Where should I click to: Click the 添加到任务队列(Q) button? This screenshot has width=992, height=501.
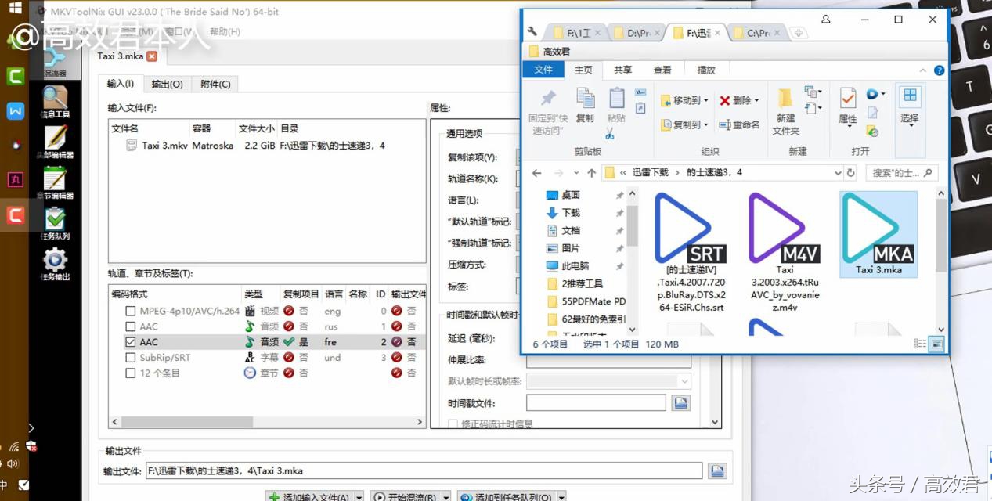(x=511, y=496)
